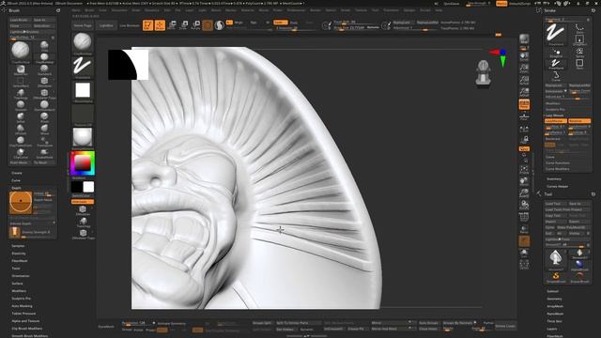This screenshot has width=601, height=338.
Task: Open the Document menu
Action: click(119, 10)
